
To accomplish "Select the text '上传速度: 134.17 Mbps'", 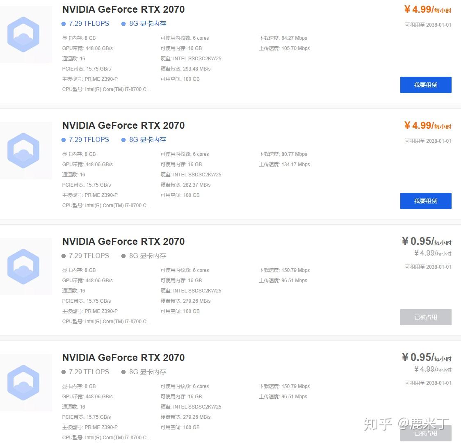I will [x=284, y=164].
